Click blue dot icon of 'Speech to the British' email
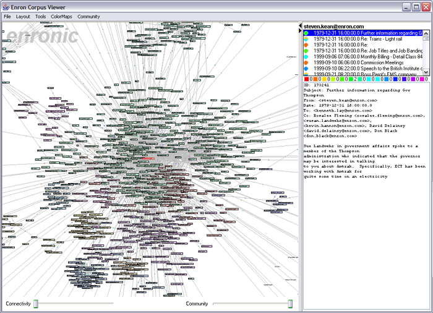Screen dimensions: 433x313 pos(306,69)
